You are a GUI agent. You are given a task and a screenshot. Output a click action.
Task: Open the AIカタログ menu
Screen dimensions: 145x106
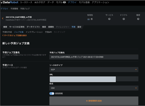click(40, 2)
